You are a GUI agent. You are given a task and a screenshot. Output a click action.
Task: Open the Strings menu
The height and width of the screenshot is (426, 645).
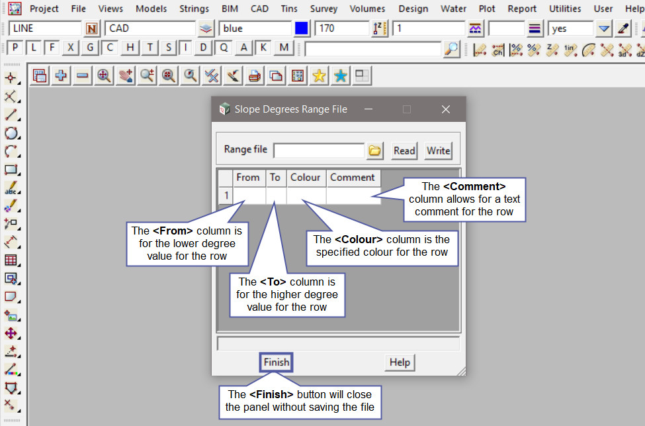click(x=194, y=9)
